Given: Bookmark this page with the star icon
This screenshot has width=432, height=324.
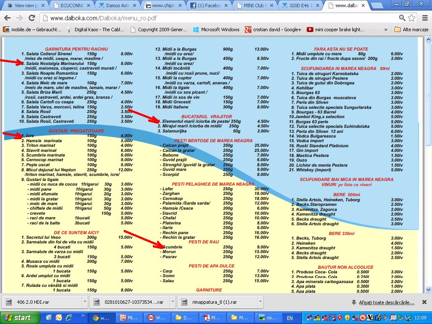Looking at the screenshot, I should click(x=411, y=18).
